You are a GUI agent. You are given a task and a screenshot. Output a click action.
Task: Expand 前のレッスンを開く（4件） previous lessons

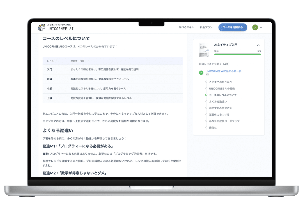tap(214, 64)
